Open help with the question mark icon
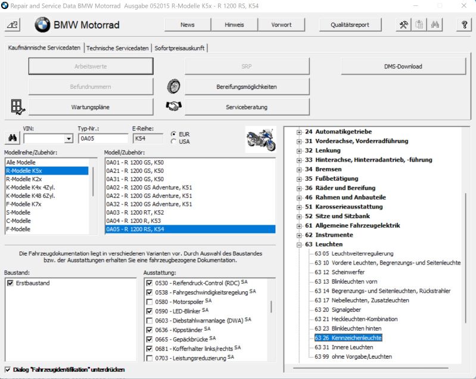 point(464,25)
